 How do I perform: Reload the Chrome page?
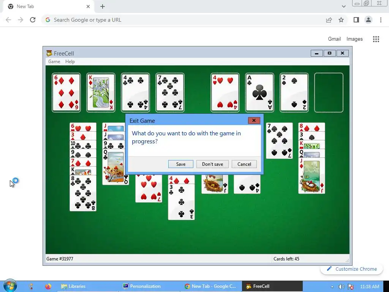coord(33,20)
